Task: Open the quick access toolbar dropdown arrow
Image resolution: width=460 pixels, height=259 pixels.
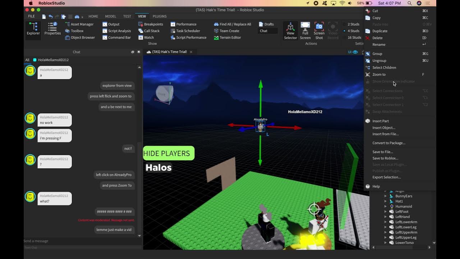Action: (82, 17)
